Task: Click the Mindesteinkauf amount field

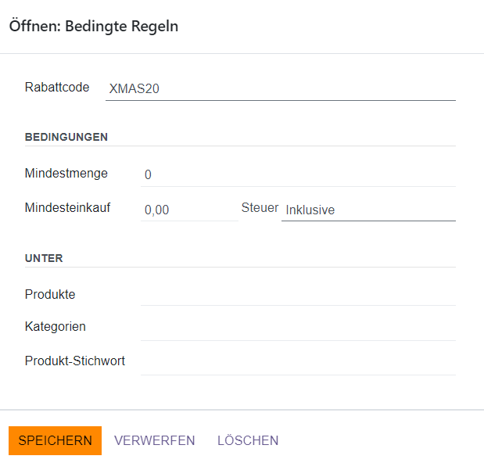Action: [x=188, y=210]
